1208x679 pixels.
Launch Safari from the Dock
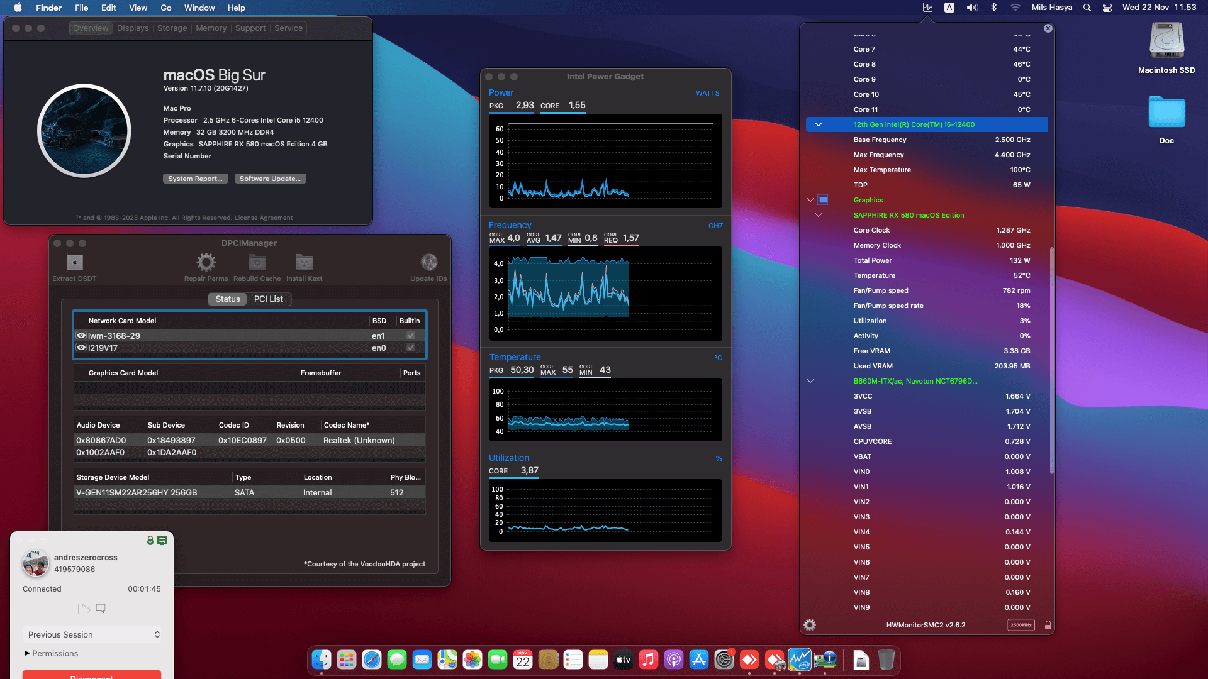pyautogui.click(x=372, y=660)
